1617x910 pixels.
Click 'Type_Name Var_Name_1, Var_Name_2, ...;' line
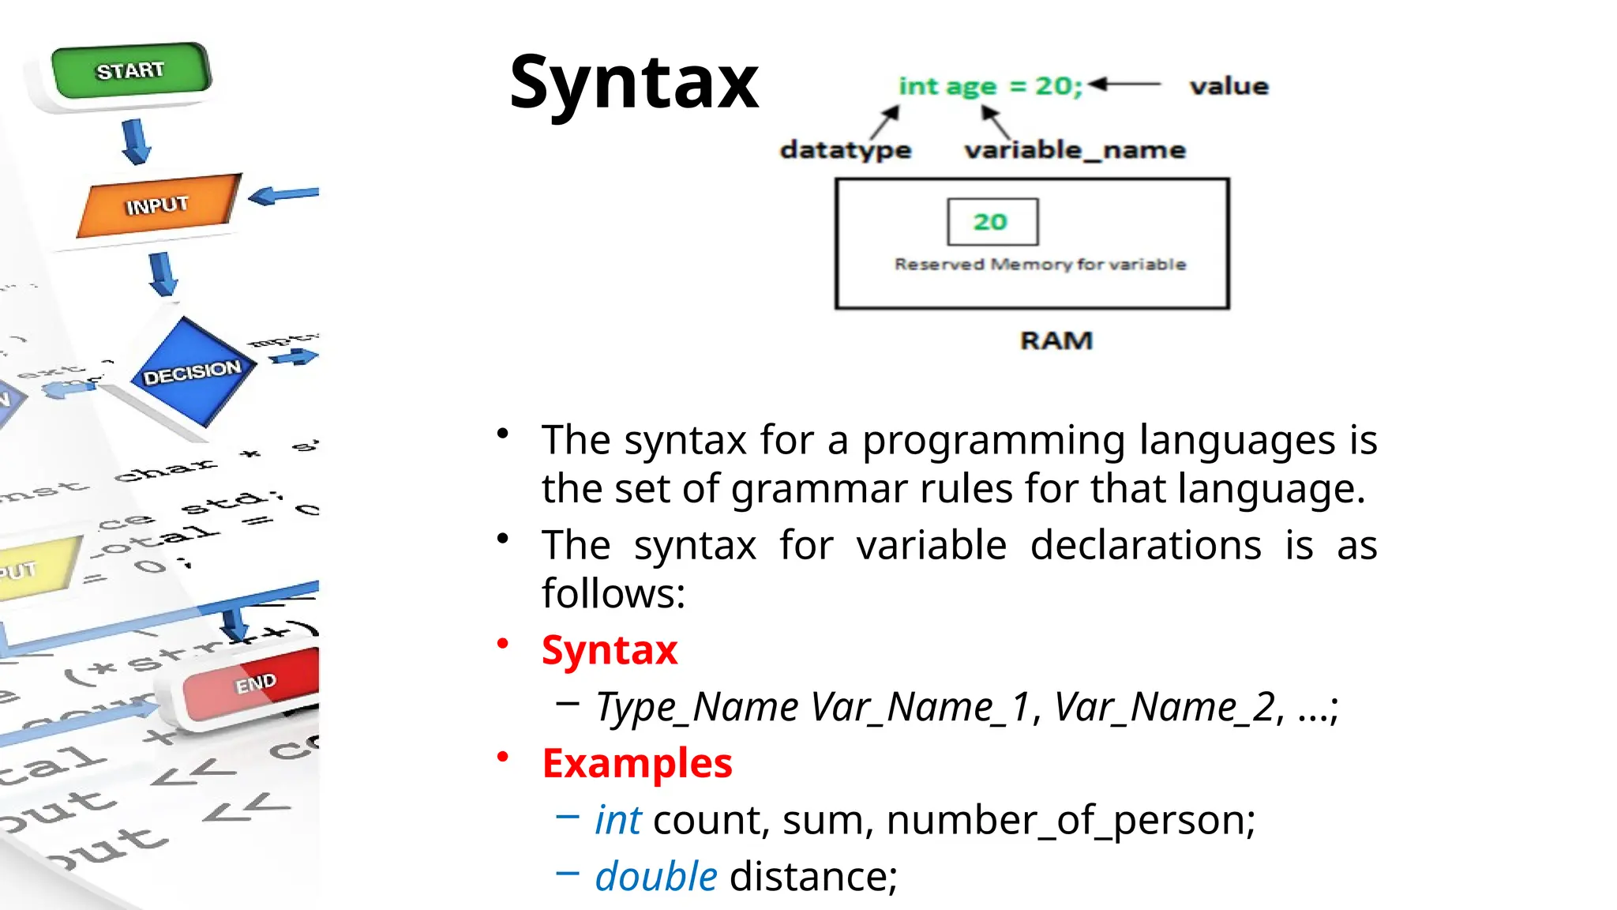click(x=967, y=706)
